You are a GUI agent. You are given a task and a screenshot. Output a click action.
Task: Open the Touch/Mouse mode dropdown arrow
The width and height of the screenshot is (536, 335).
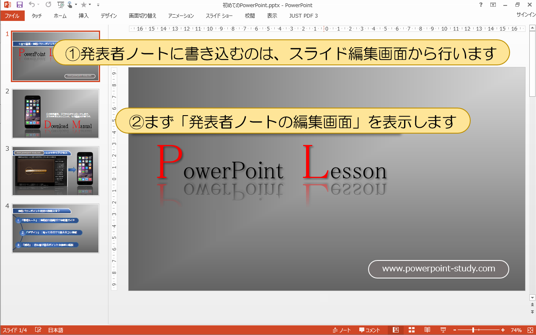(76, 5)
